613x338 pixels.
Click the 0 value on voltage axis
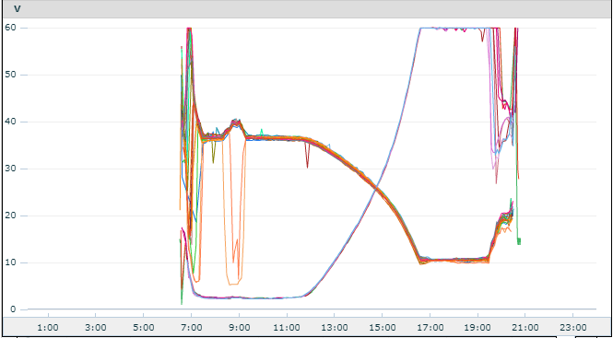(x=12, y=309)
